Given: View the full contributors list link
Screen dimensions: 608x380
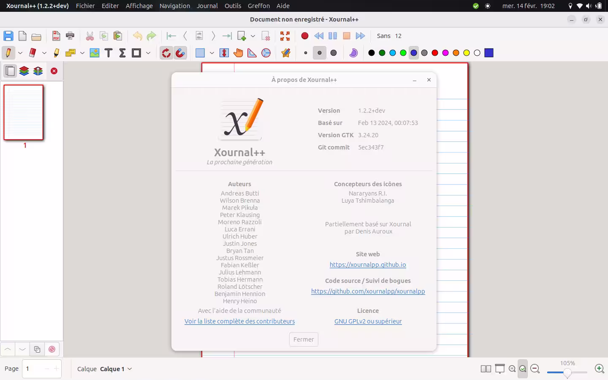Looking at the screenshot, I should [240, 321].
